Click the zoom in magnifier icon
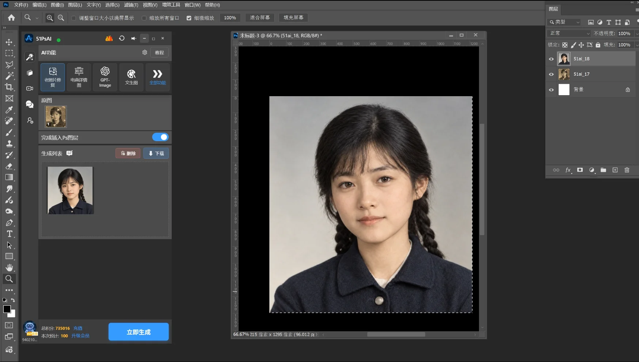 click(50, 18)
